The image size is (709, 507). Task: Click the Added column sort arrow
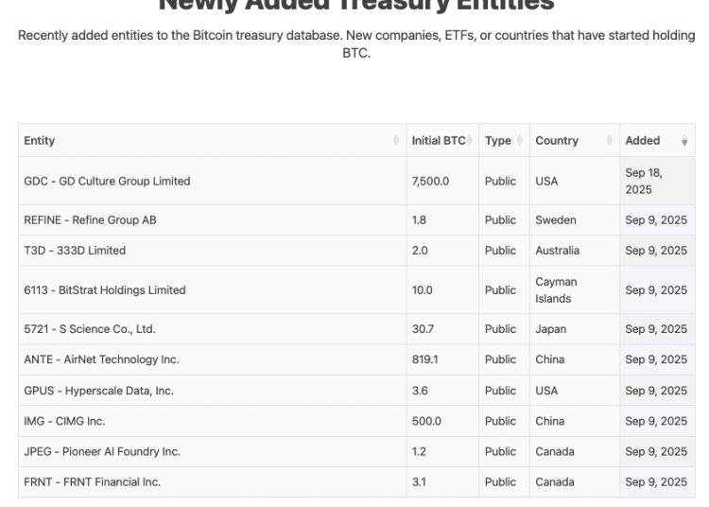pyautogui.click(x=684, y=141)
